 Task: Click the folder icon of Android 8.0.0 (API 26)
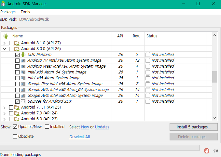point(17,49)
